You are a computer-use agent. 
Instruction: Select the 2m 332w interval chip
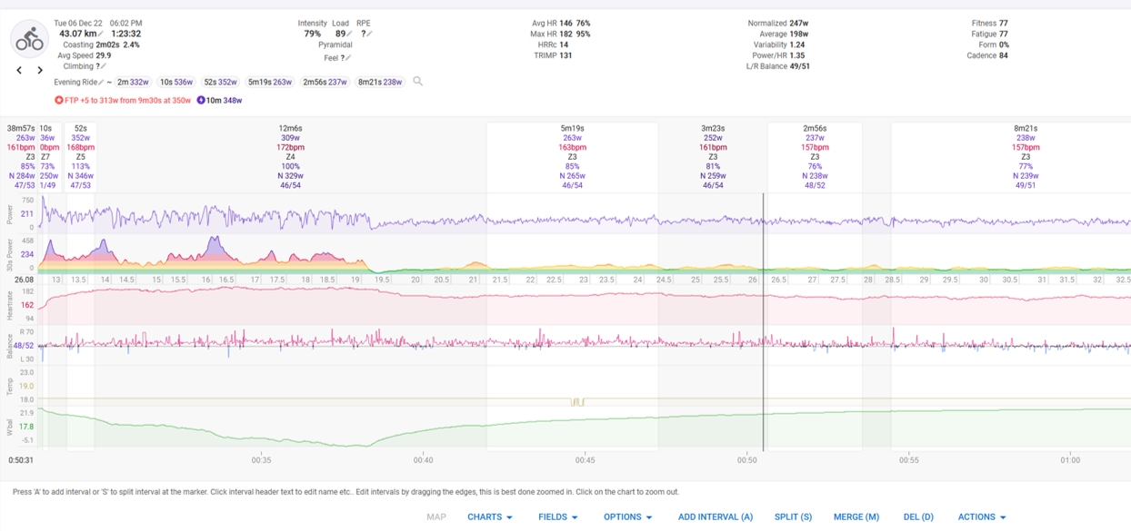coord(133,82)
